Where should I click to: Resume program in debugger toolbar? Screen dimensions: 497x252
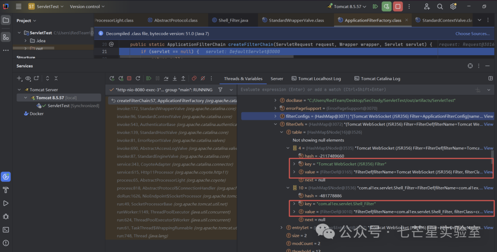pos(149,78)
